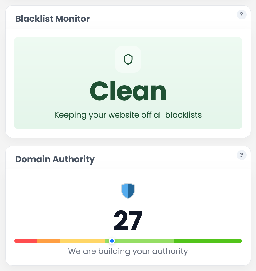Click the red segment of the authority bar

coord(26,241)
